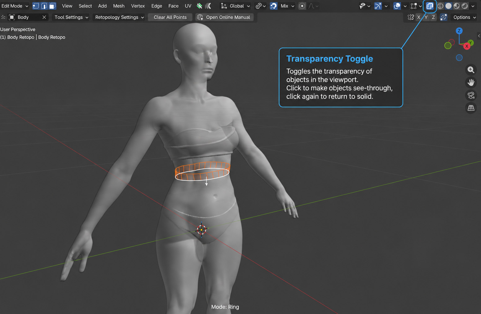Image resolution: width=481 pixels, height=314 pixels.
Task: Select material preview shading mode
Action: click(457, 6)
